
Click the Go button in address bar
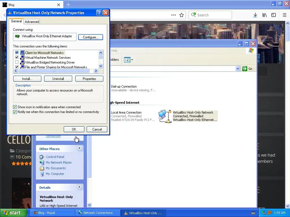click(x=247, y=69)
